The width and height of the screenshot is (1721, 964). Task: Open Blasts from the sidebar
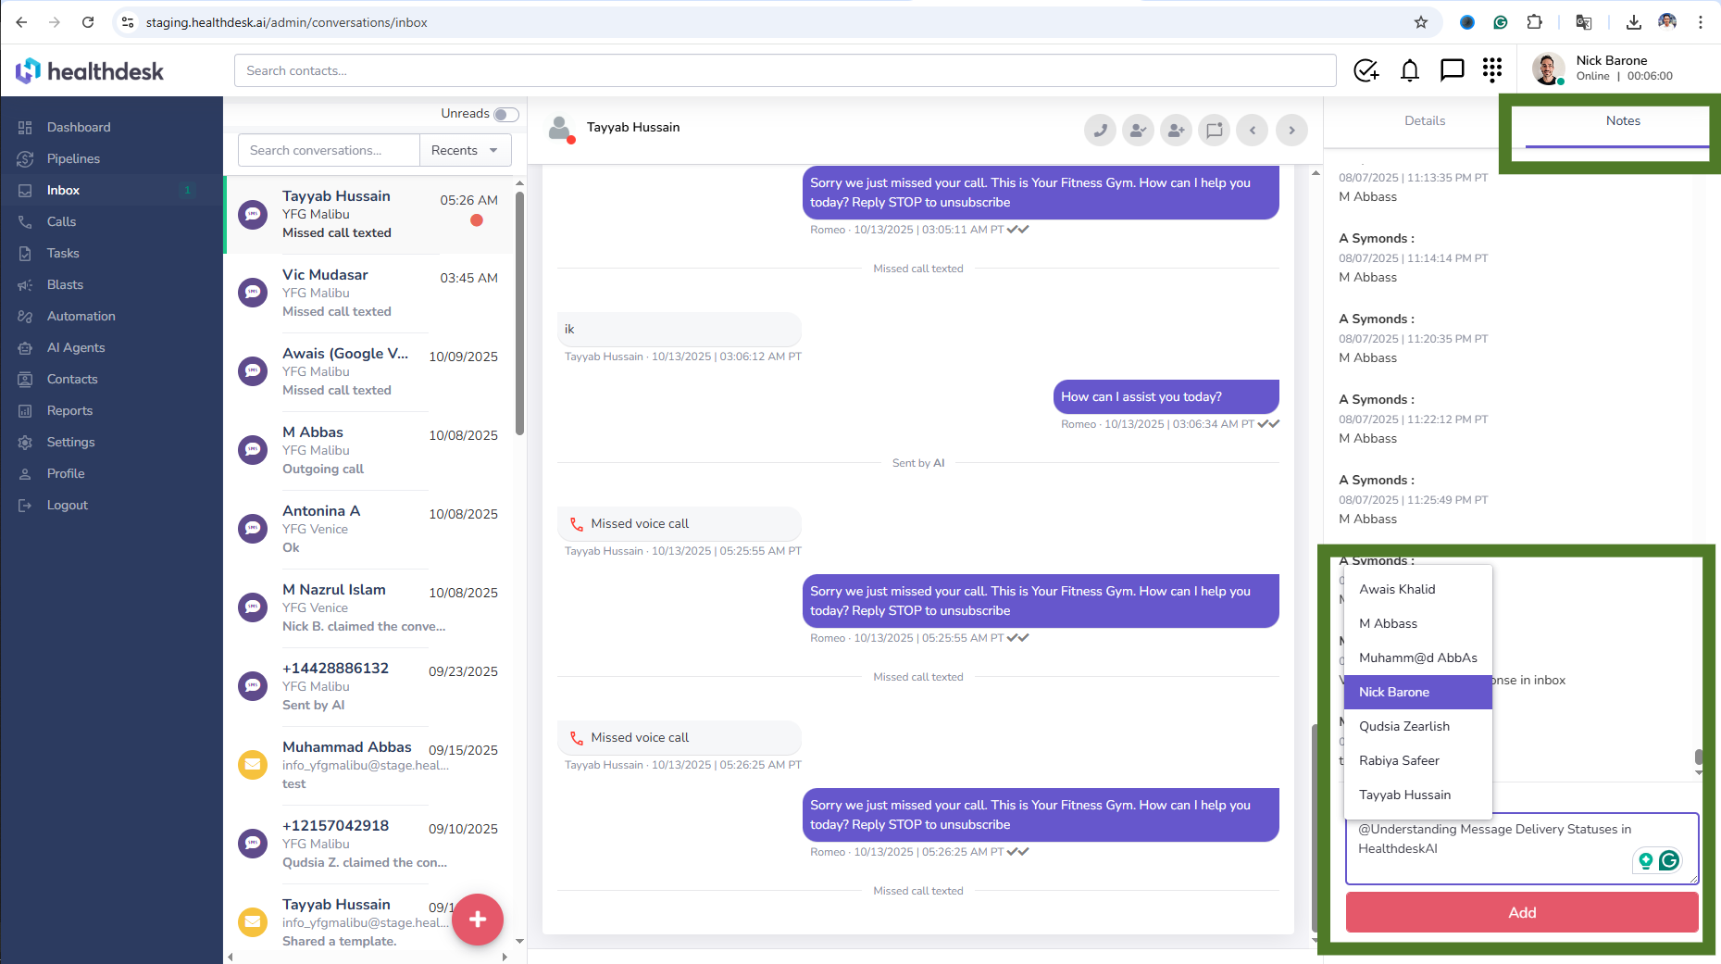pyautogui.click(x=65, y=284)
